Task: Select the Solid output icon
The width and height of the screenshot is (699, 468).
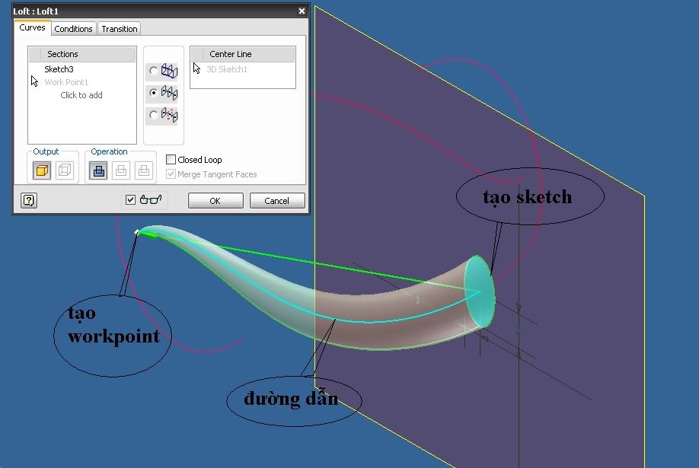Action: coord(43,171)
